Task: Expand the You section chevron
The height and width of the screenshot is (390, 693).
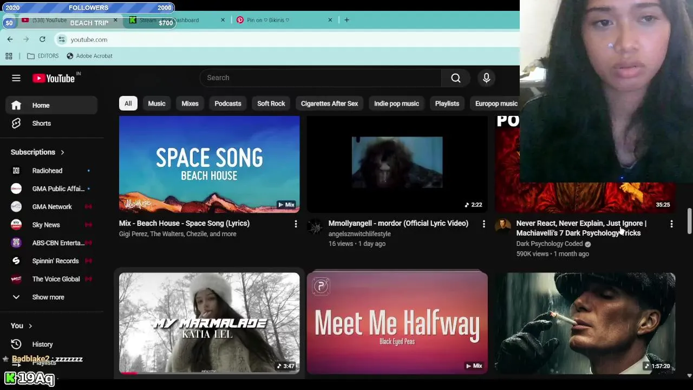Action: [30, 326]
